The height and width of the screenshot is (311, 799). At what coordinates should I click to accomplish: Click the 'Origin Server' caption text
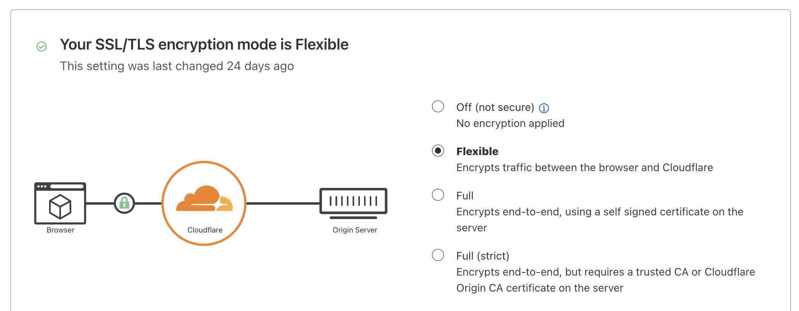click(x=355, y=230)
